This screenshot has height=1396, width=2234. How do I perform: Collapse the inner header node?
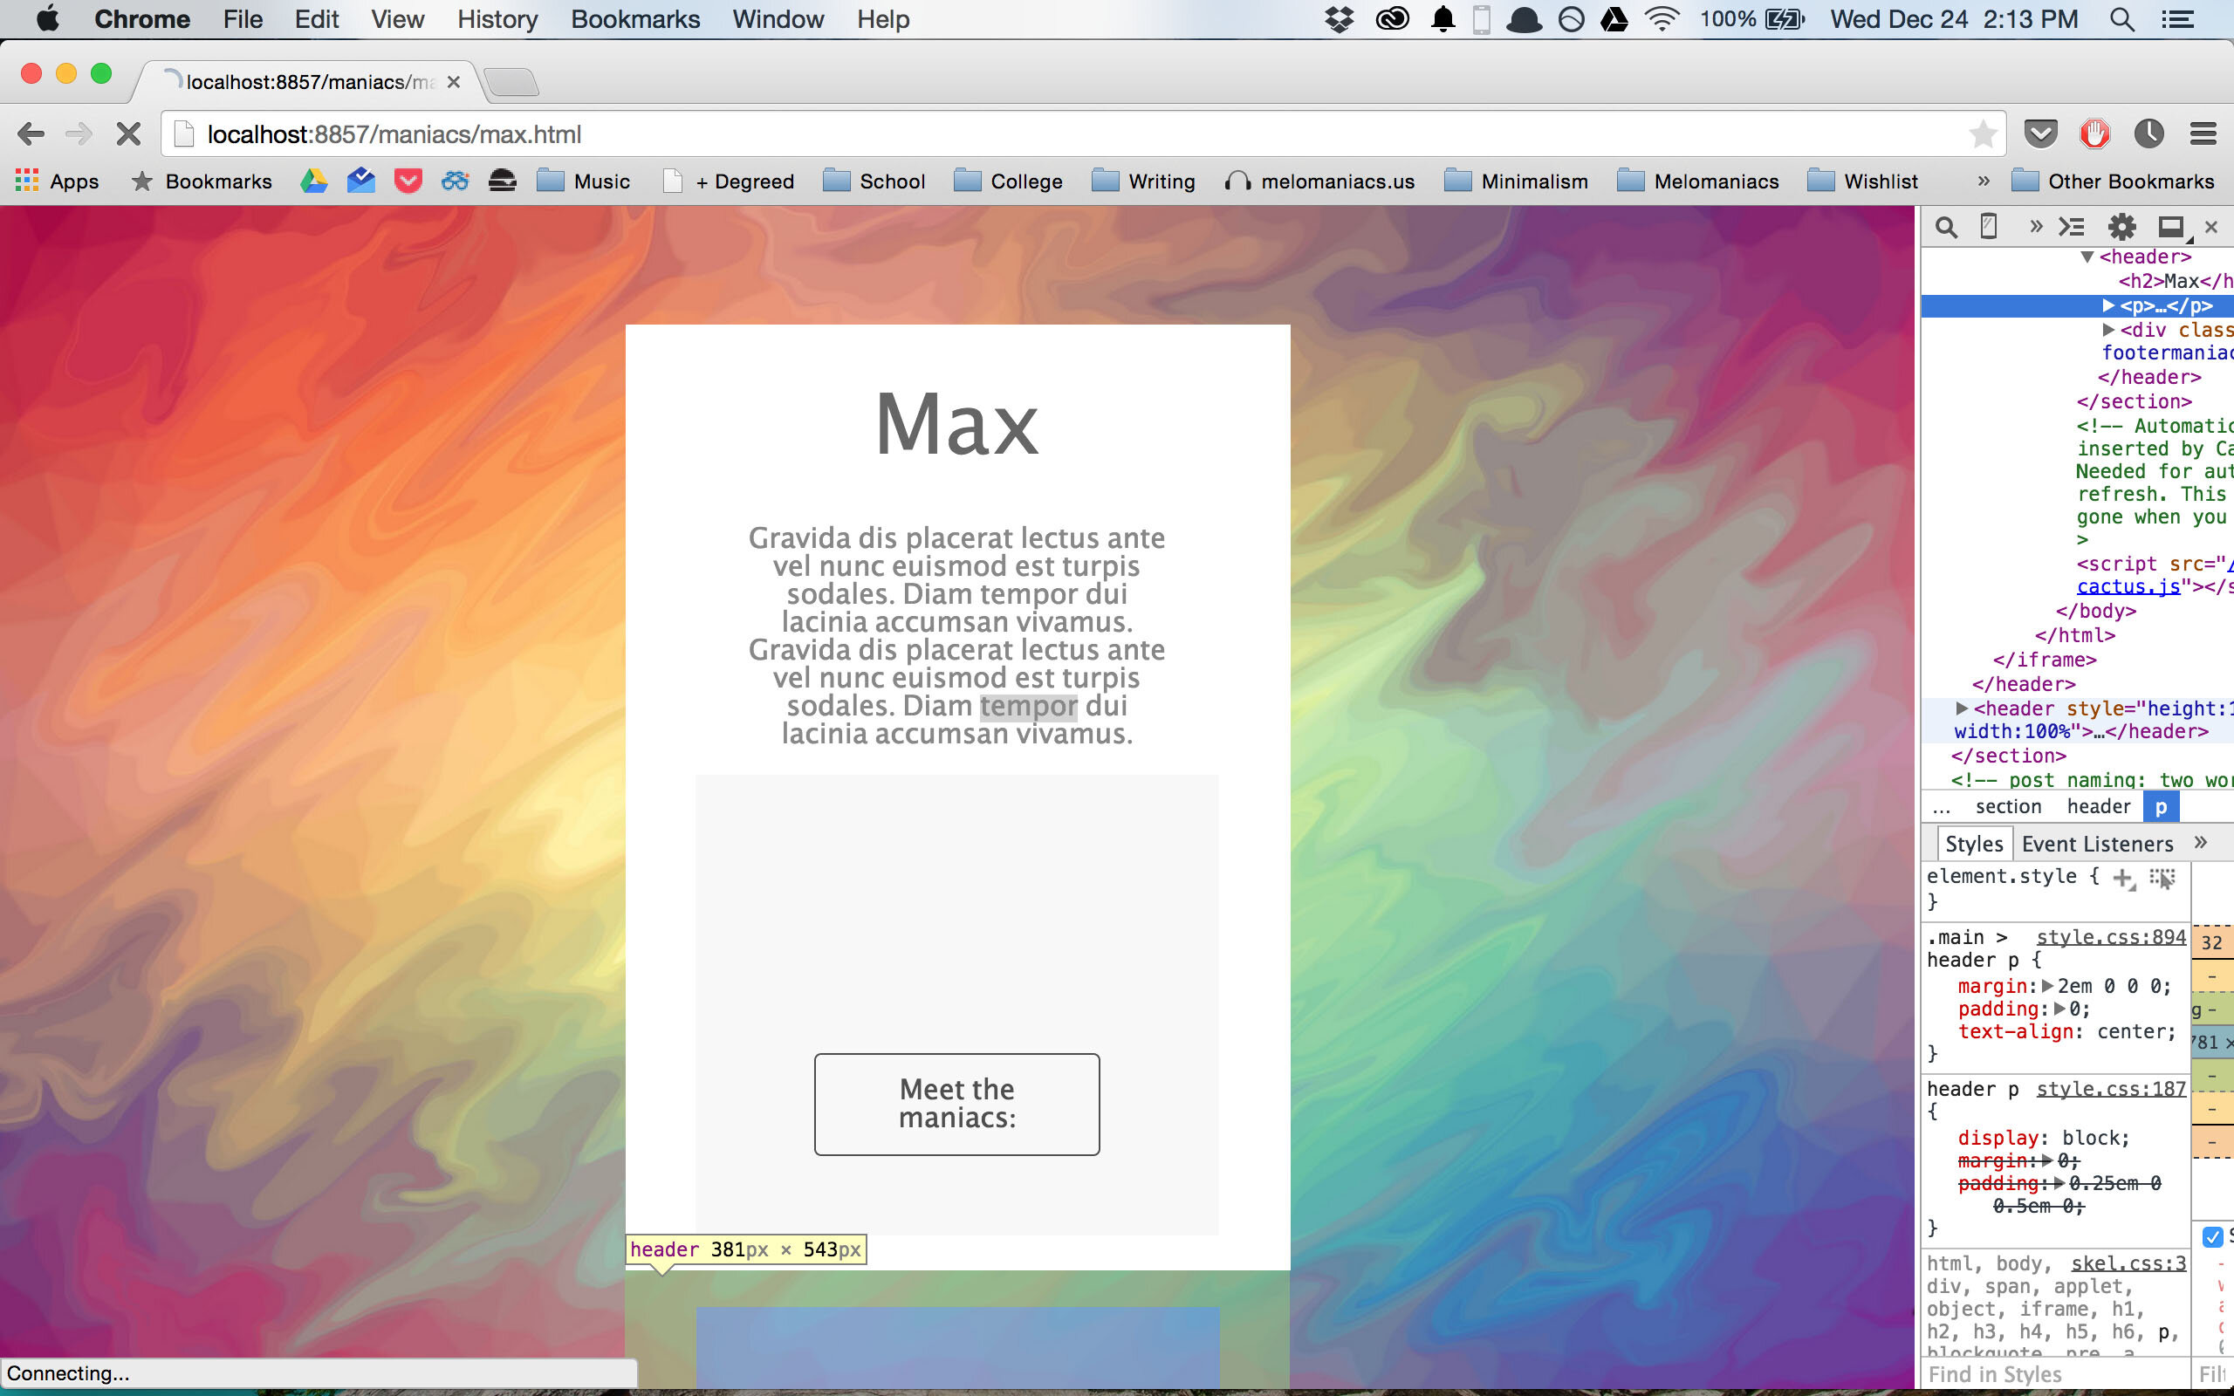[x=2087, y=257]
